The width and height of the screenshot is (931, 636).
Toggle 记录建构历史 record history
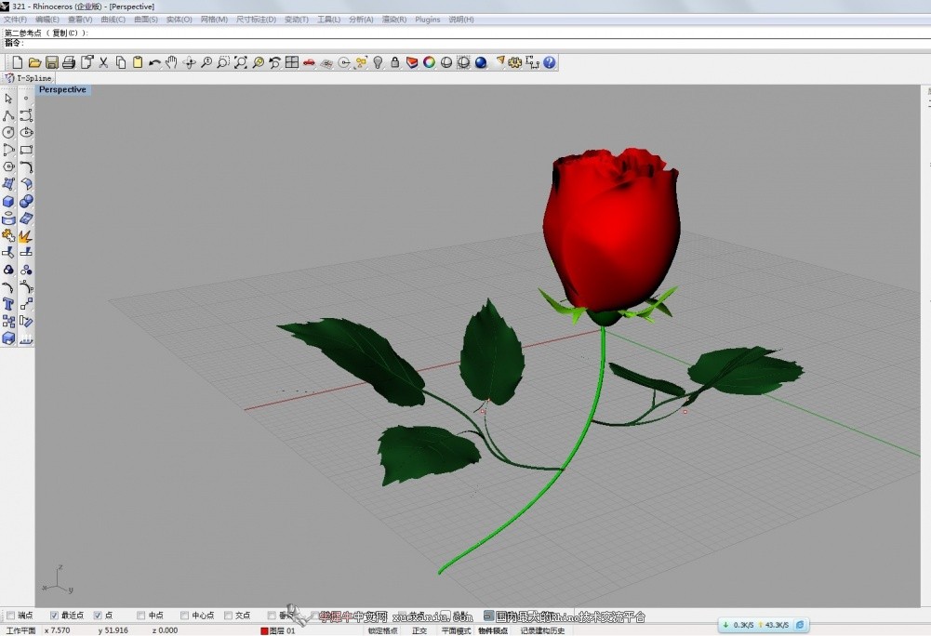click(542, 630)
